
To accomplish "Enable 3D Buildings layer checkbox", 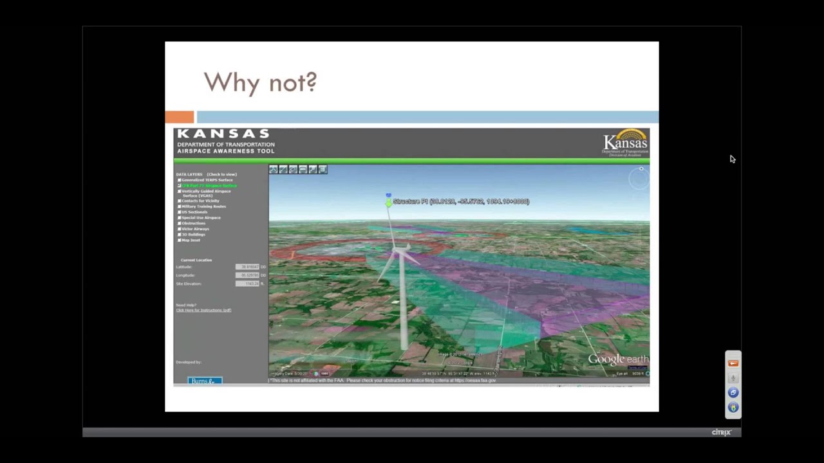I will [180, 234].
